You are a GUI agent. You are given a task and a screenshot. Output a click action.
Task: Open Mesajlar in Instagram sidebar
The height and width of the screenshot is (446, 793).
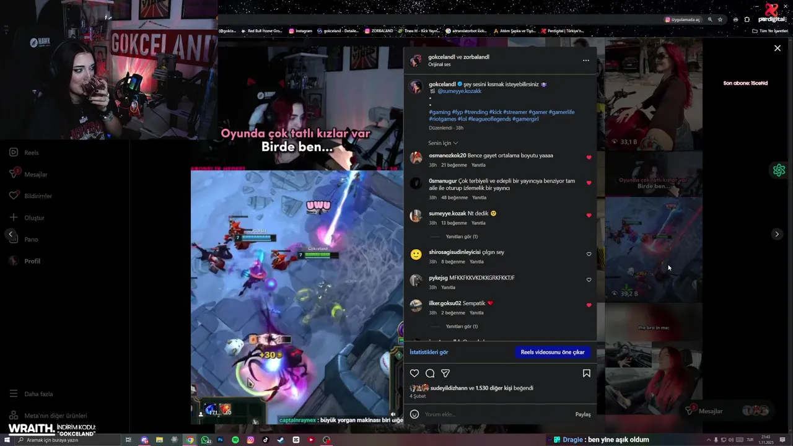[x=28, y=174]
